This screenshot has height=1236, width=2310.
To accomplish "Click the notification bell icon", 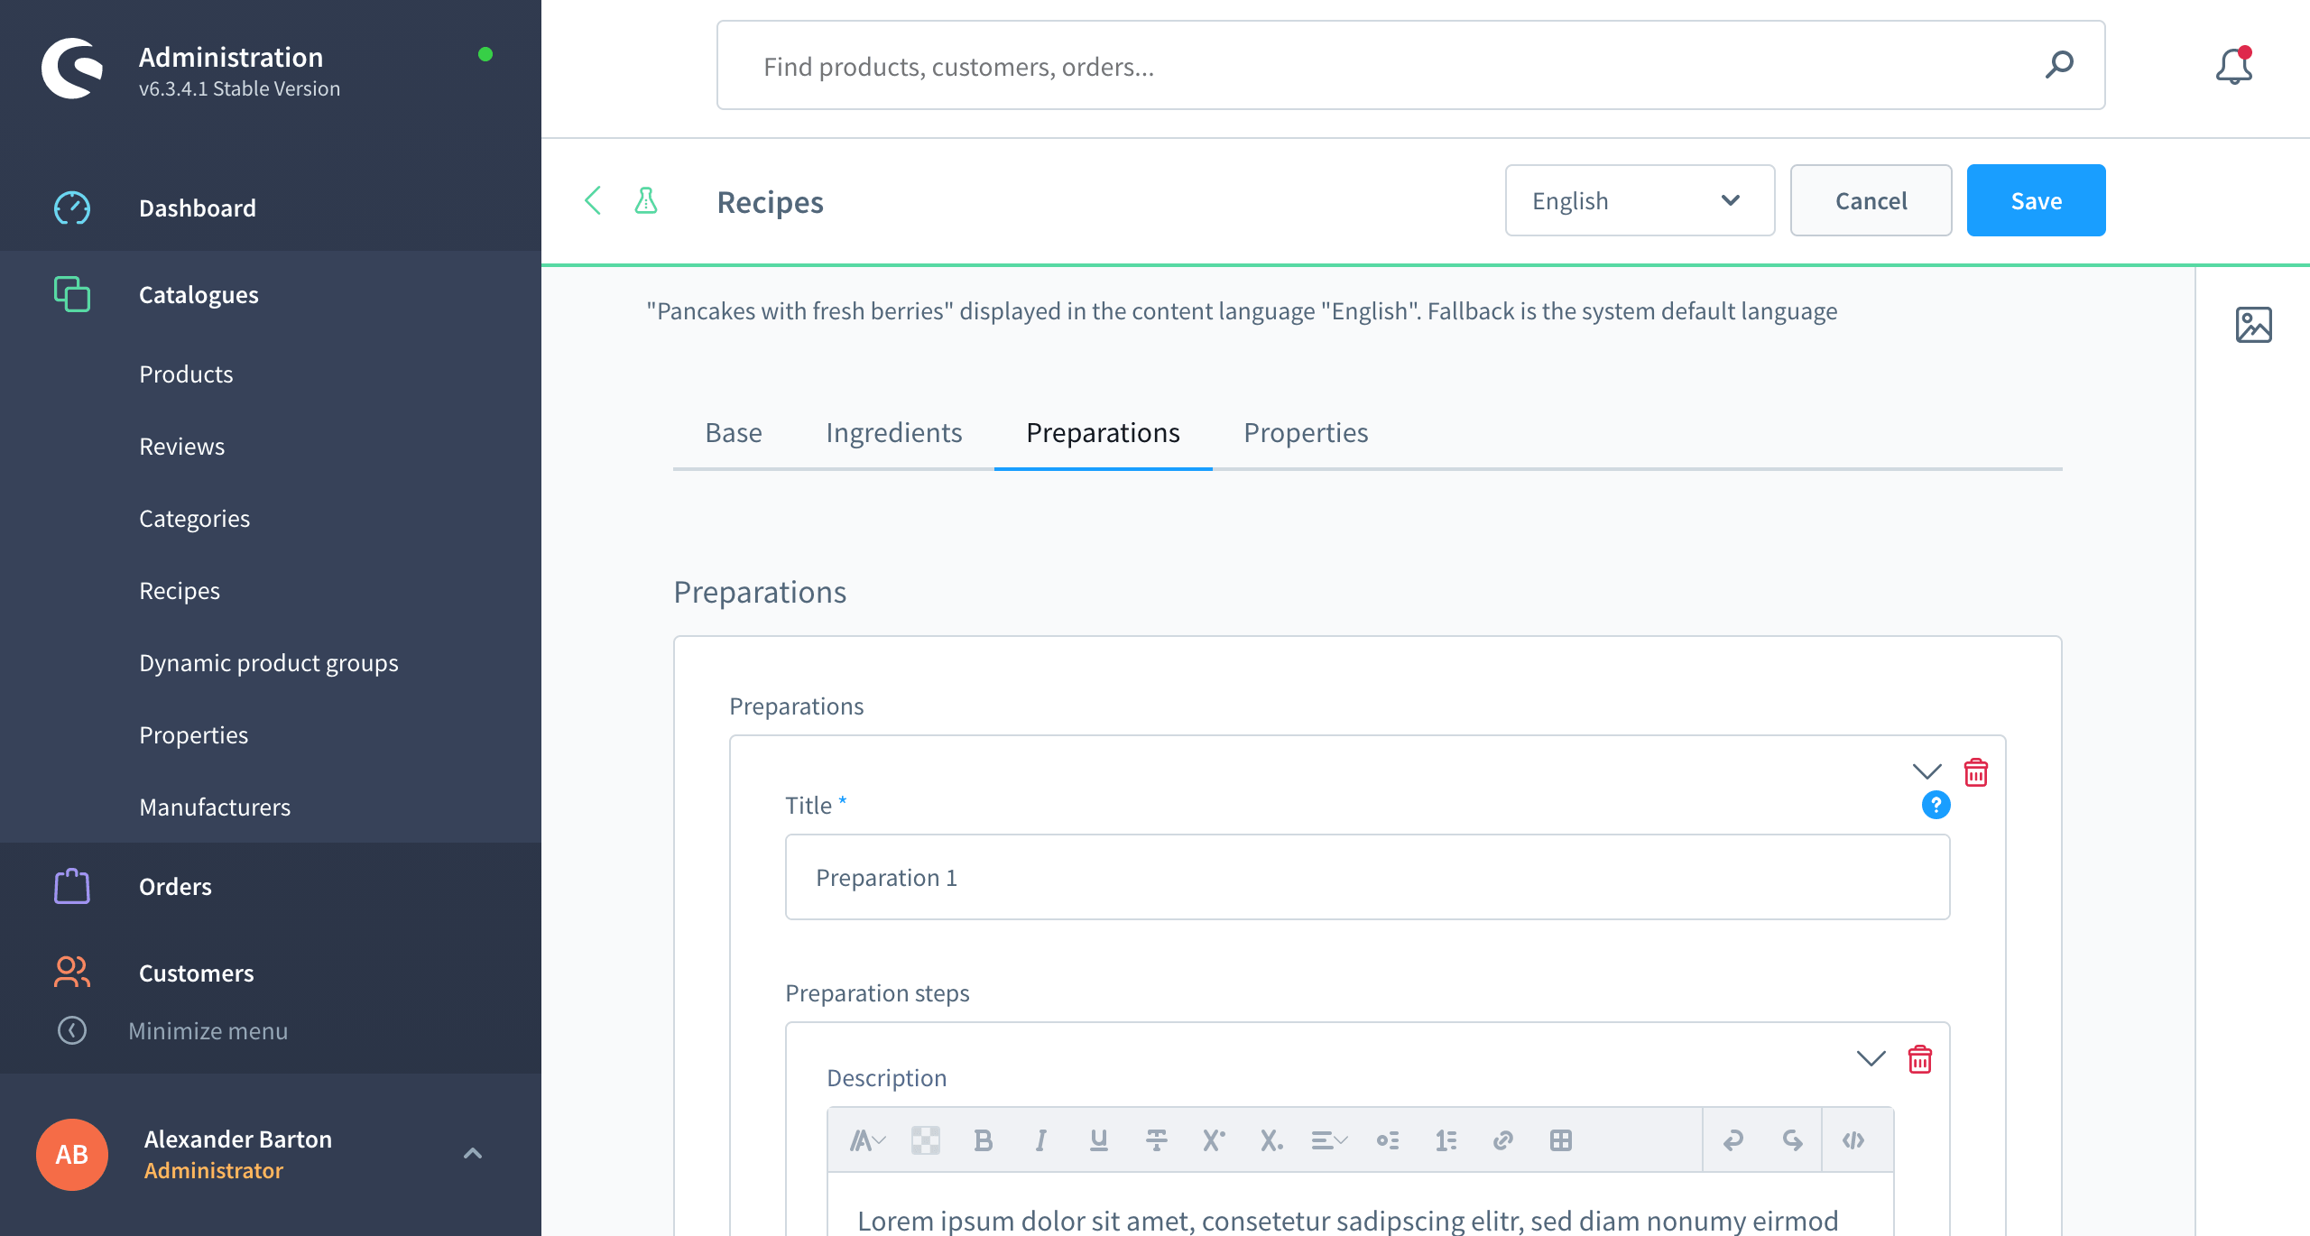I will coord(2233,67).
